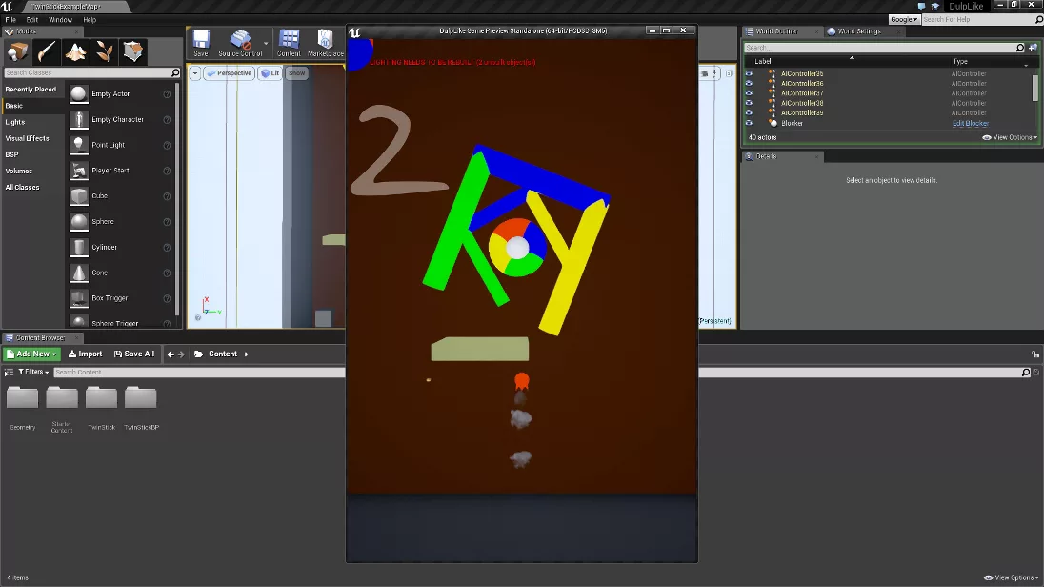Open the viewport Show dropdown

(x=297, y=73)
